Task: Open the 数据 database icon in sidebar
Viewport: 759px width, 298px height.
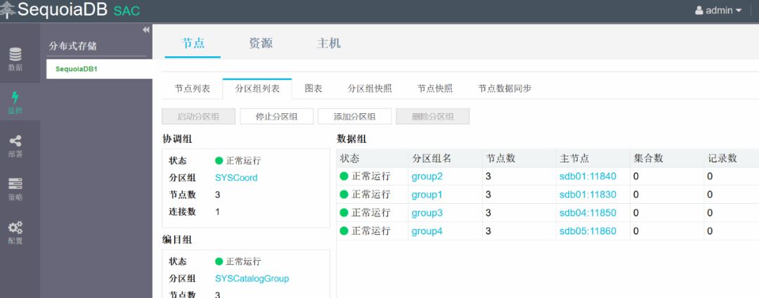Action: pos(15,55)
